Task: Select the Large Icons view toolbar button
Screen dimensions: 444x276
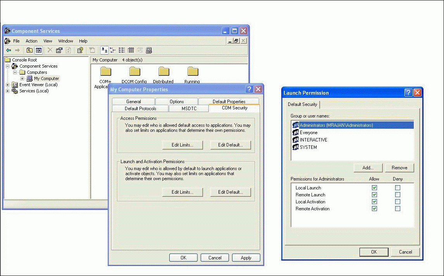Action: point(104,50)
